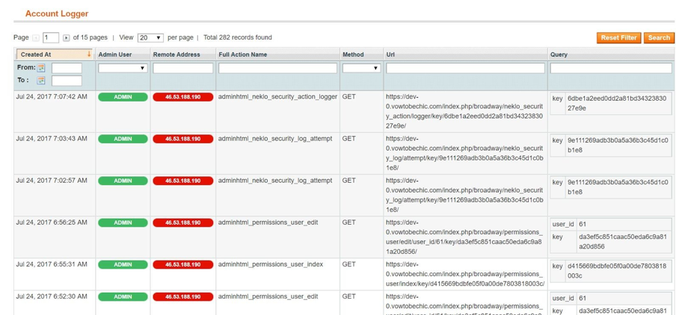This screenshot has width=676, height=315.
Task: Open the From date calendar picker
Action: coord(41,68)
